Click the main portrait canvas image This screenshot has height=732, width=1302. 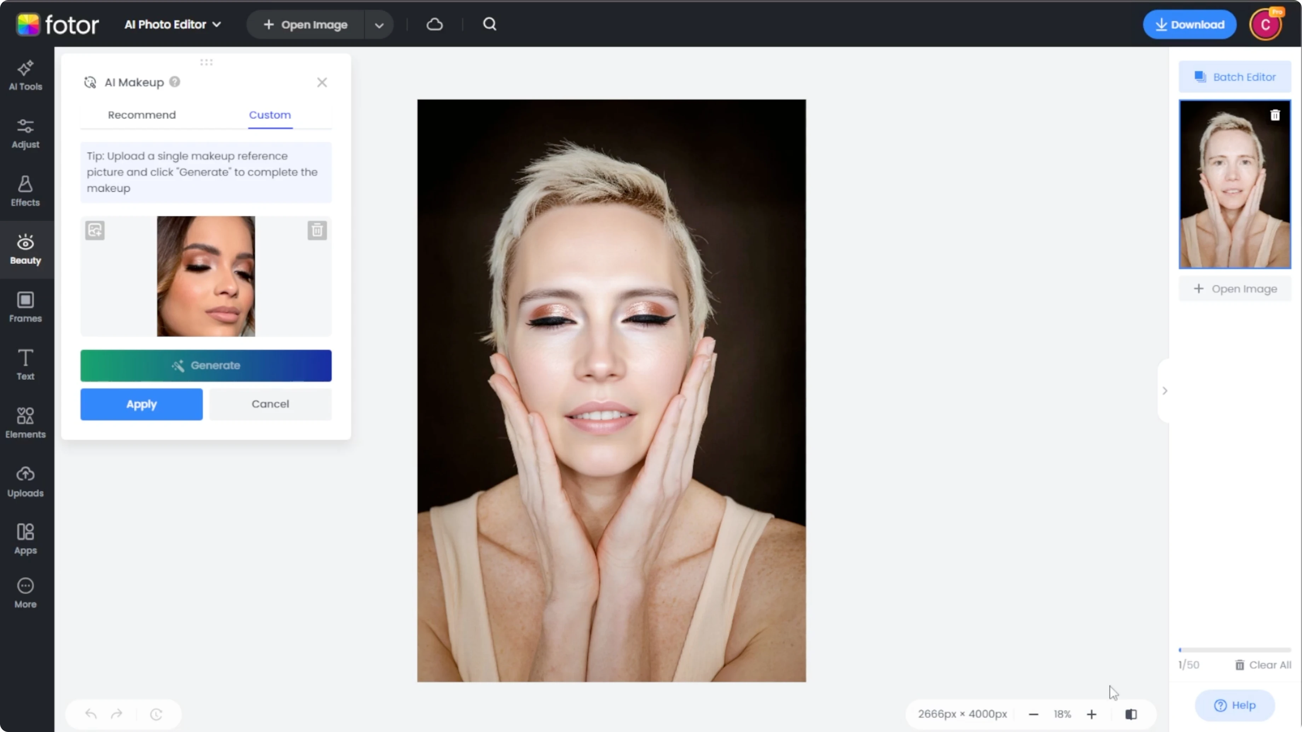click(611, 390)
